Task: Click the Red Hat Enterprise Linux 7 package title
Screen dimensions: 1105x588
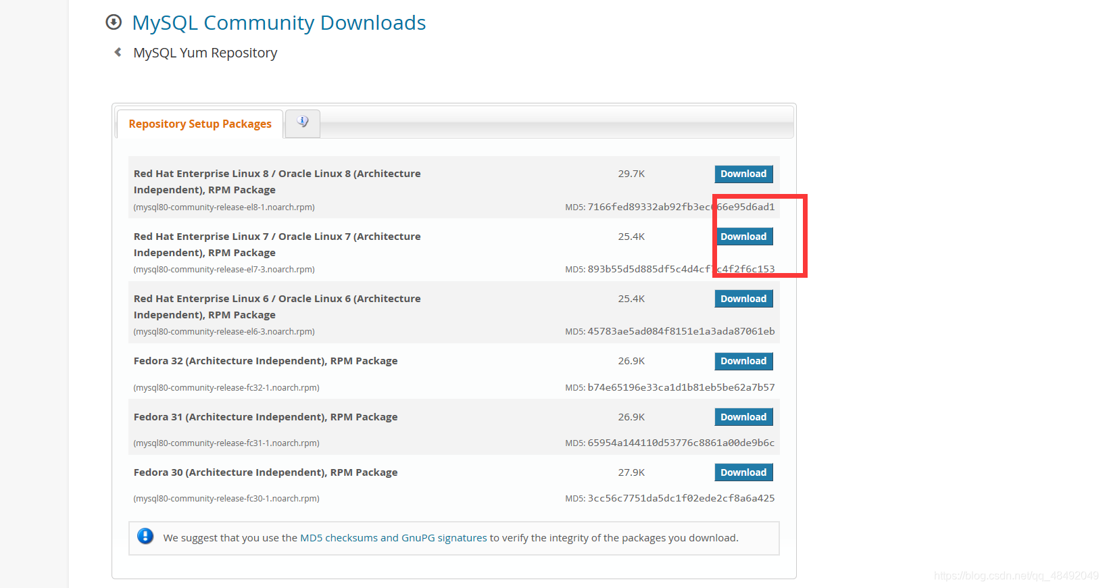Action: click(x=277, y=245)
